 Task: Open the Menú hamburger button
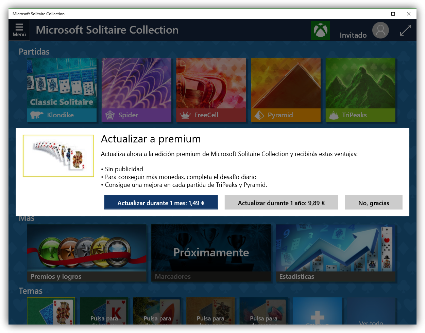(19, 30)
